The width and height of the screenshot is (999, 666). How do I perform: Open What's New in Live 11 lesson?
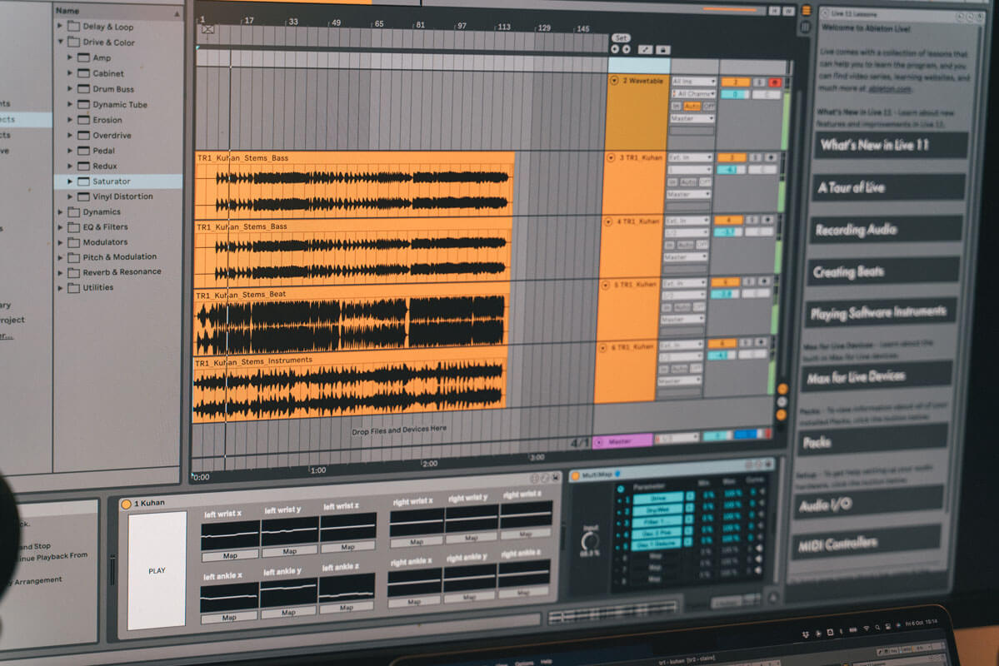click(891, 145)
